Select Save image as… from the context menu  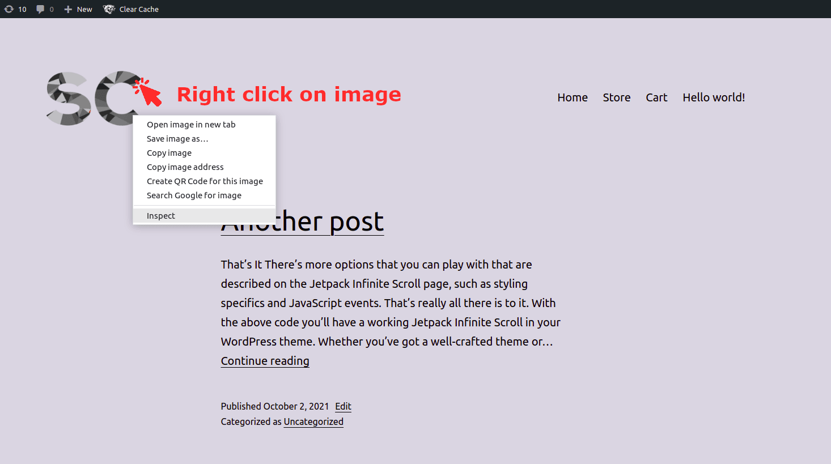coord(204,139)
